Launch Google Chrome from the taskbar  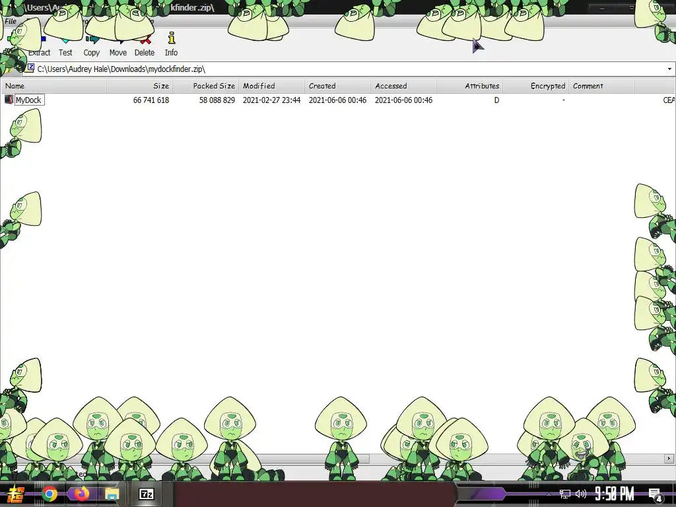[50, 494]
